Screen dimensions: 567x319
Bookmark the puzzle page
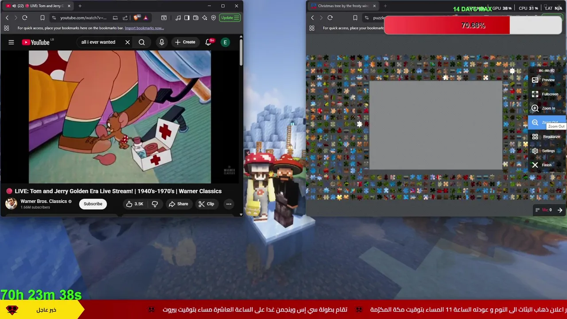[x=355, y=18]
